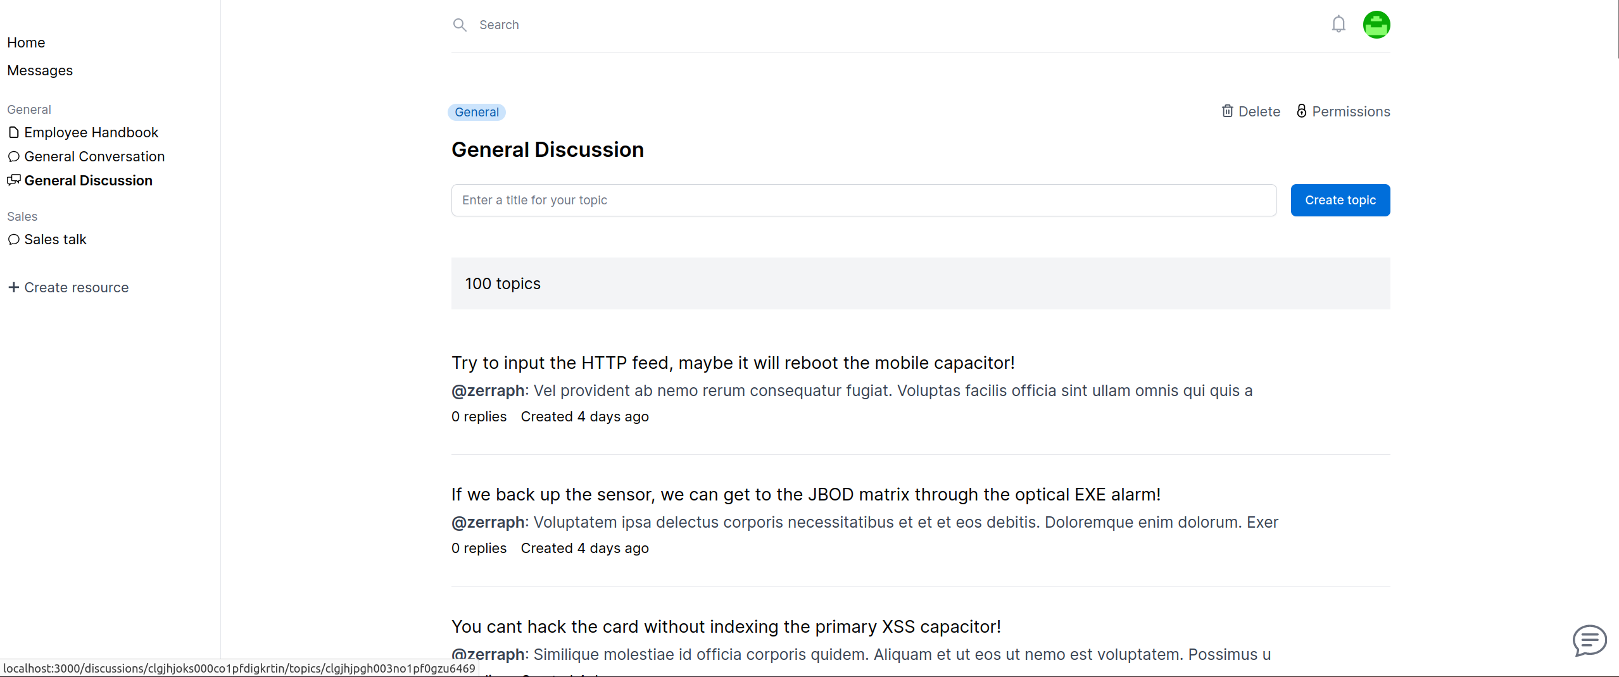Focus the topic title input field
The width and height of the screenshot is (1619, 677).
click(863, 200)
